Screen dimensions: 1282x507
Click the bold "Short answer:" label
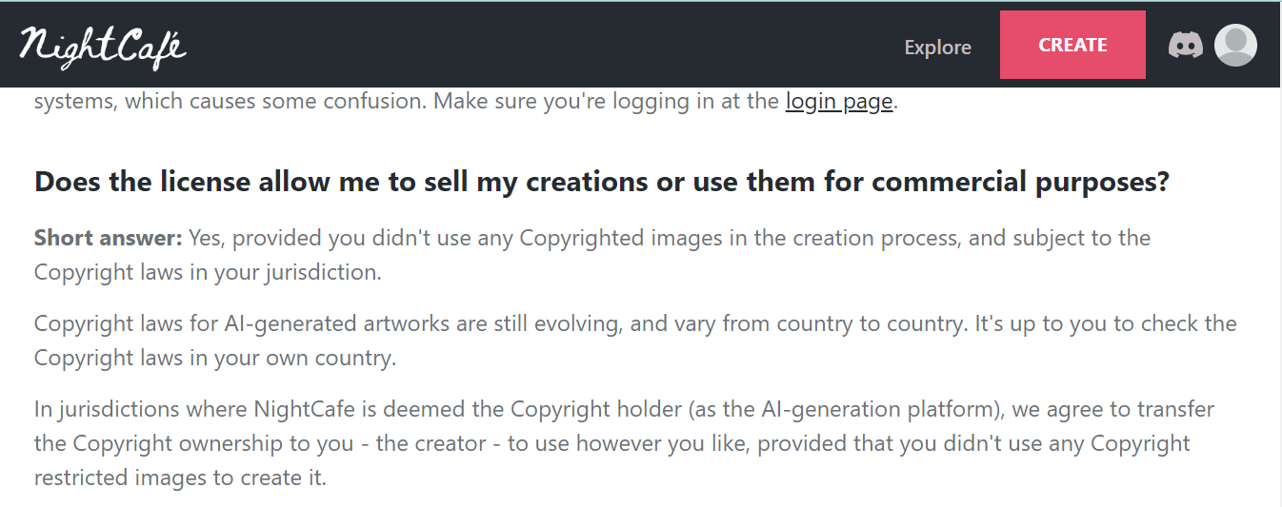[108, 238]
